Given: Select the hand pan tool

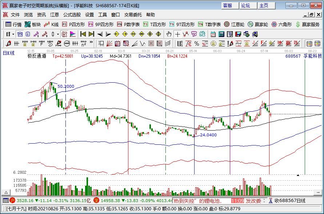Looking at the screenshot, I should (x=169, y=34).
